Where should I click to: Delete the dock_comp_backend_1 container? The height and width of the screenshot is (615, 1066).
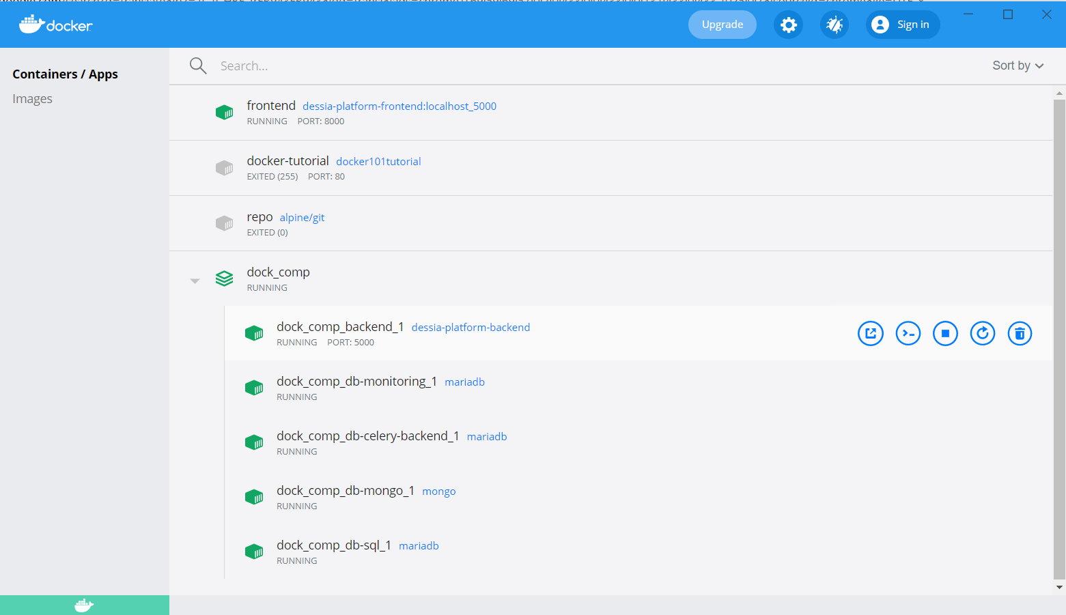(x=1020, y=334)
